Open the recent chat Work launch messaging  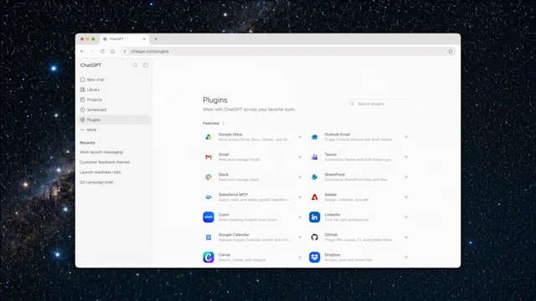101,152
